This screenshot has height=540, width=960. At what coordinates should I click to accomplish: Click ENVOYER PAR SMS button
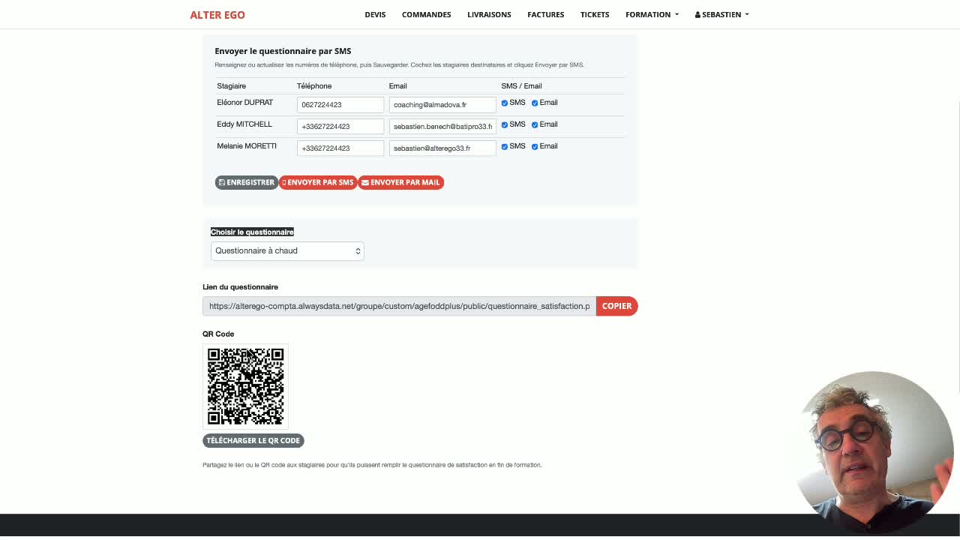pyautogui.click(x=318, y=182)
